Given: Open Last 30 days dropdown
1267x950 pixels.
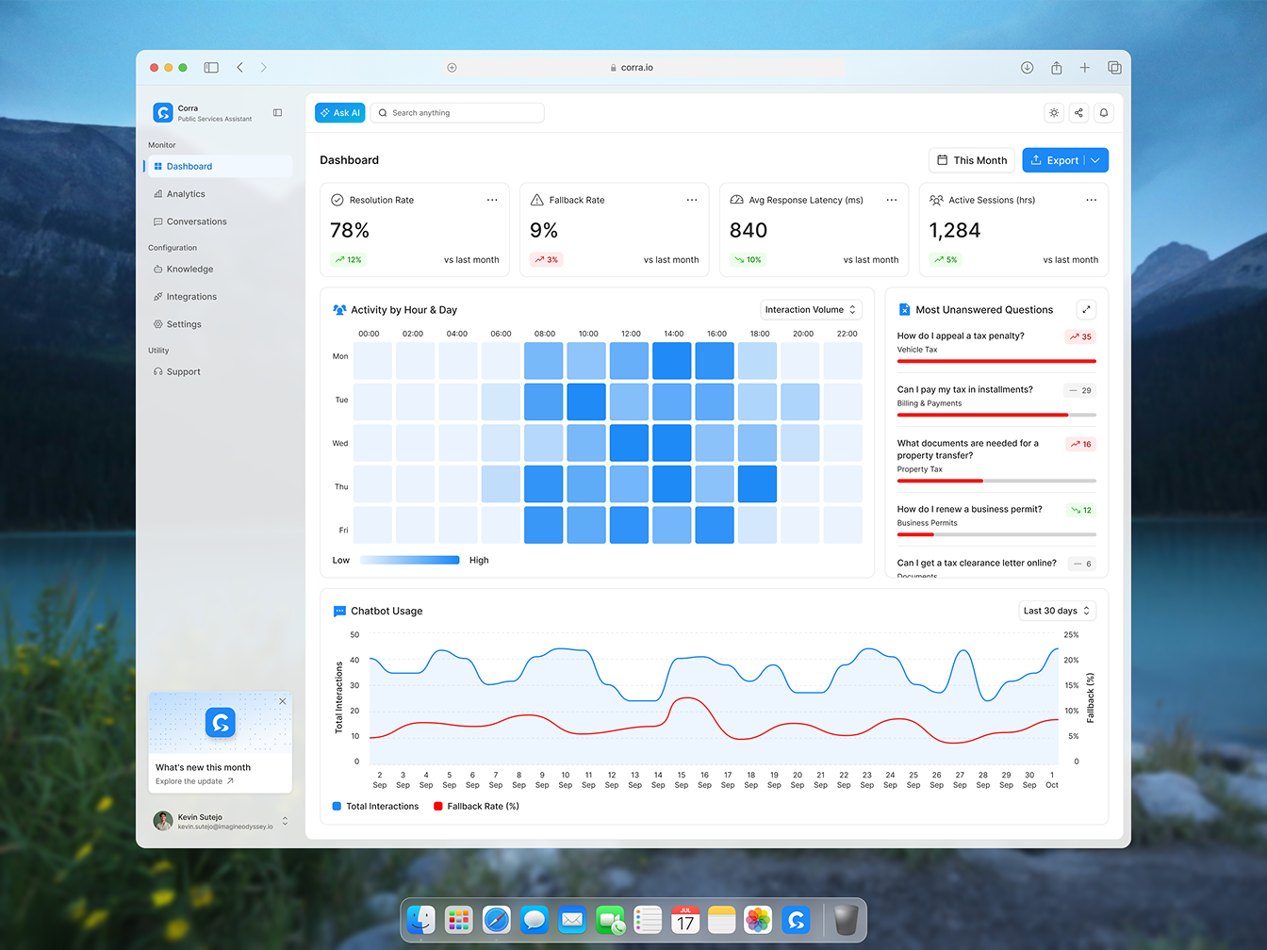Looking at the screenshot, I should [x=1058, y=611].
